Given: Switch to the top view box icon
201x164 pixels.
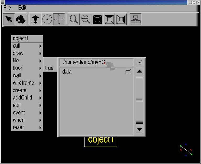Looking at the screenshot, I should point(109,19).
